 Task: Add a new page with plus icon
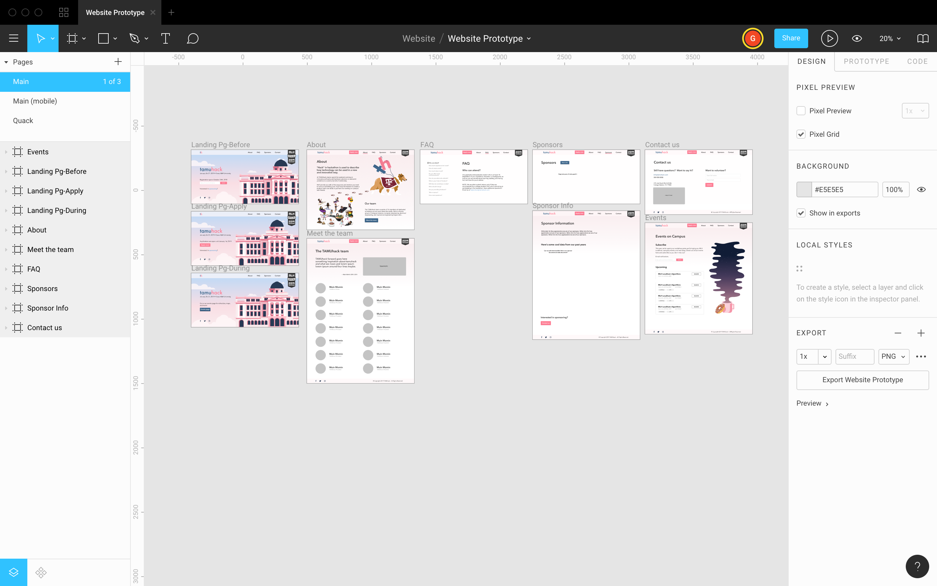118,62
